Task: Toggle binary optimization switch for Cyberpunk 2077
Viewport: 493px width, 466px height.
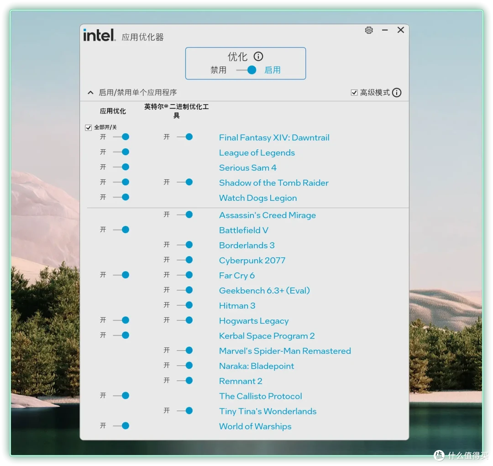Action: [185, 260]
